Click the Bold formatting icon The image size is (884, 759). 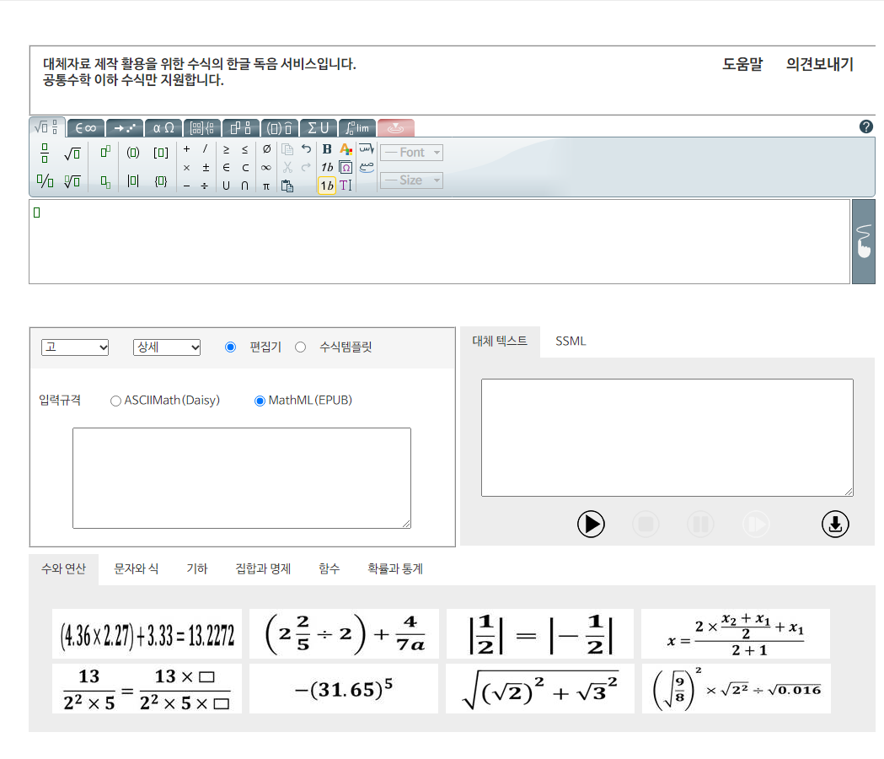point(327,149)
